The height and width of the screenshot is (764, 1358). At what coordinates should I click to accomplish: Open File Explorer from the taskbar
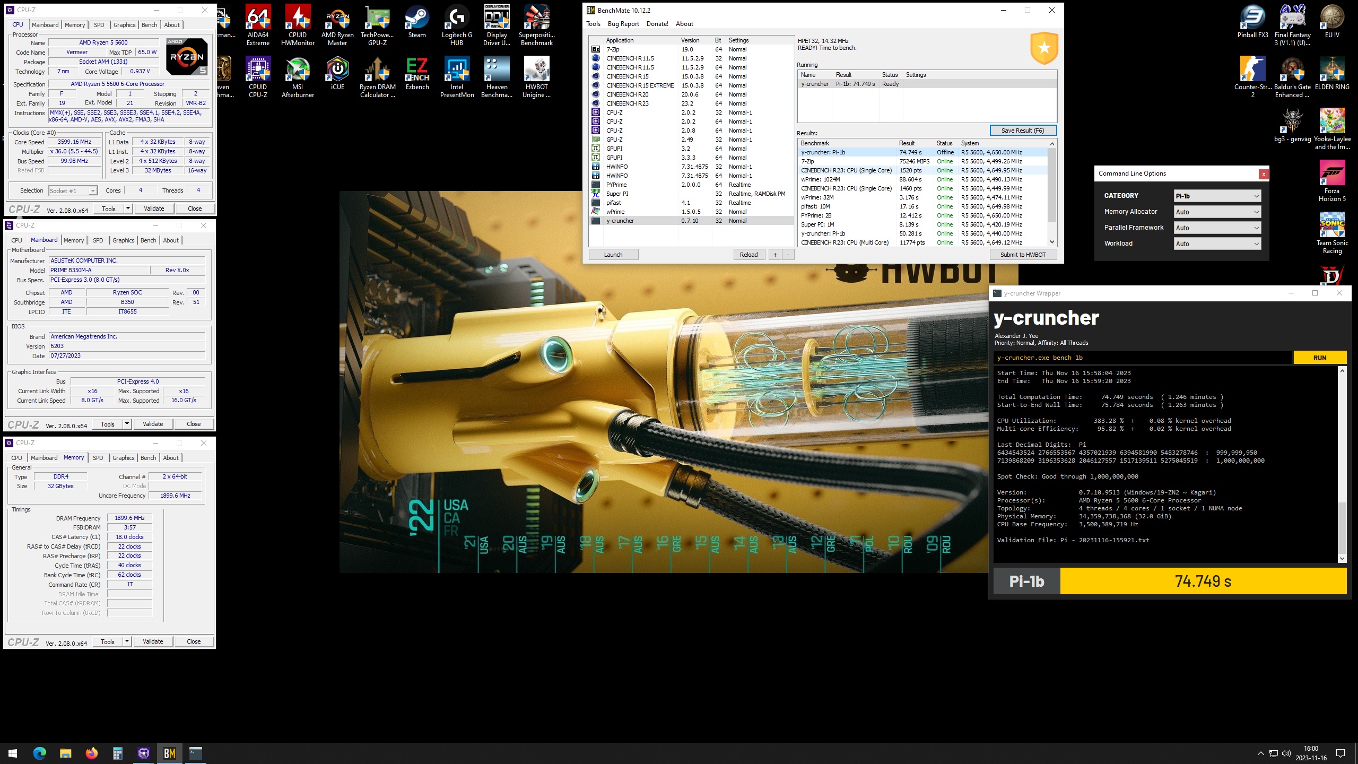click(65, 753)
